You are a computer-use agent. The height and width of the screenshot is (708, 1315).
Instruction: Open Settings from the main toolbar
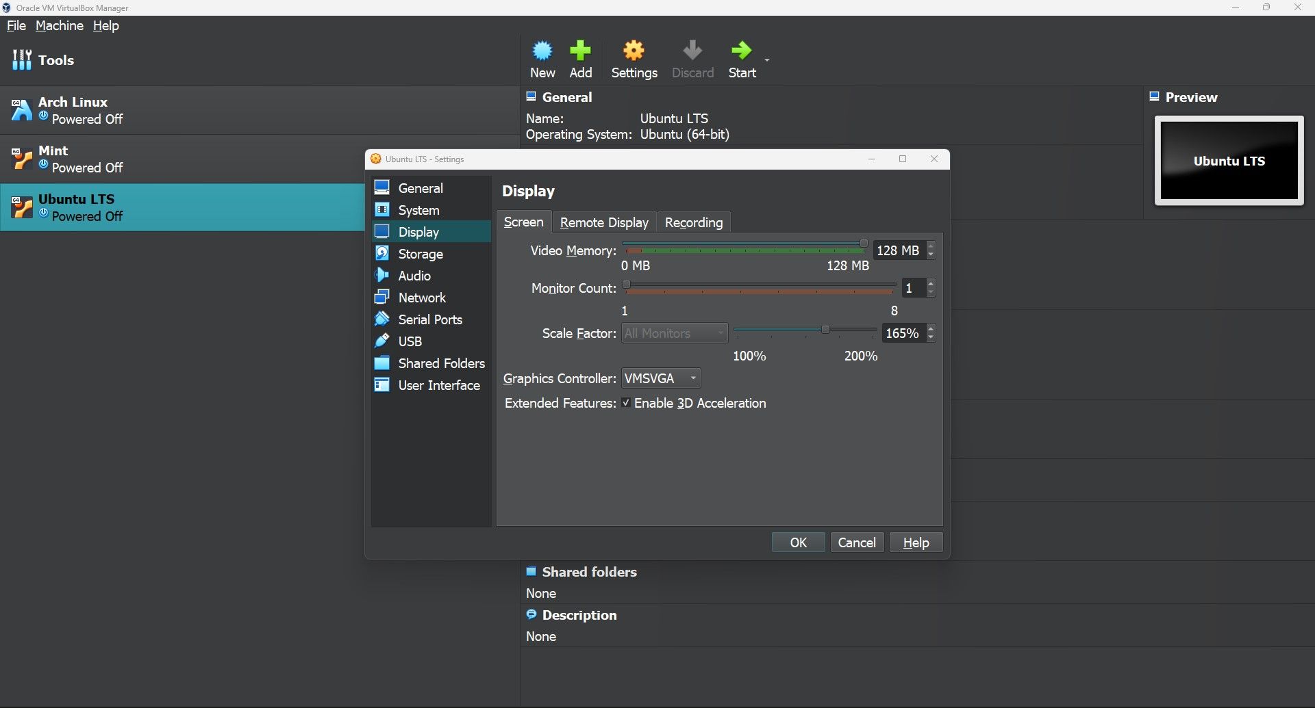coord(634,59)
